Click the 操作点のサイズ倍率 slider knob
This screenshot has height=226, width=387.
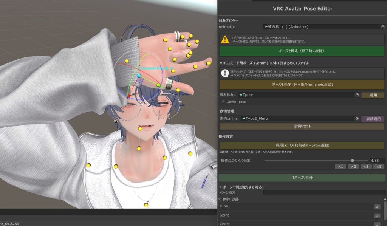click(353, 161)
